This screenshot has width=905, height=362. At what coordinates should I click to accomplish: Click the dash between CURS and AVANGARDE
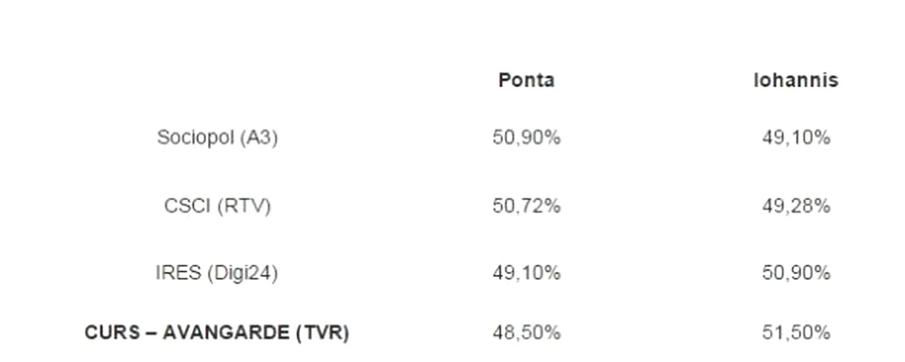[151, 333]
